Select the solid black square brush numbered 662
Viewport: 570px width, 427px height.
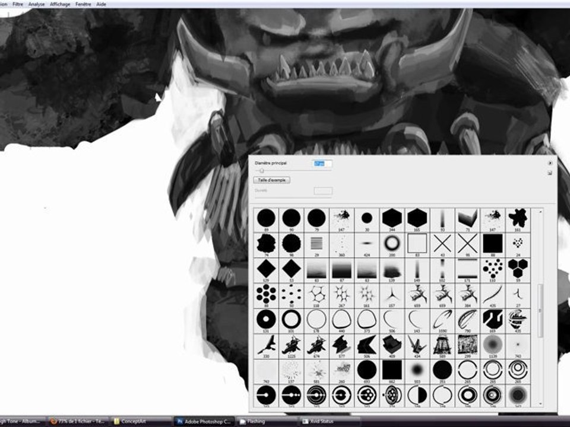coord(392,371)
